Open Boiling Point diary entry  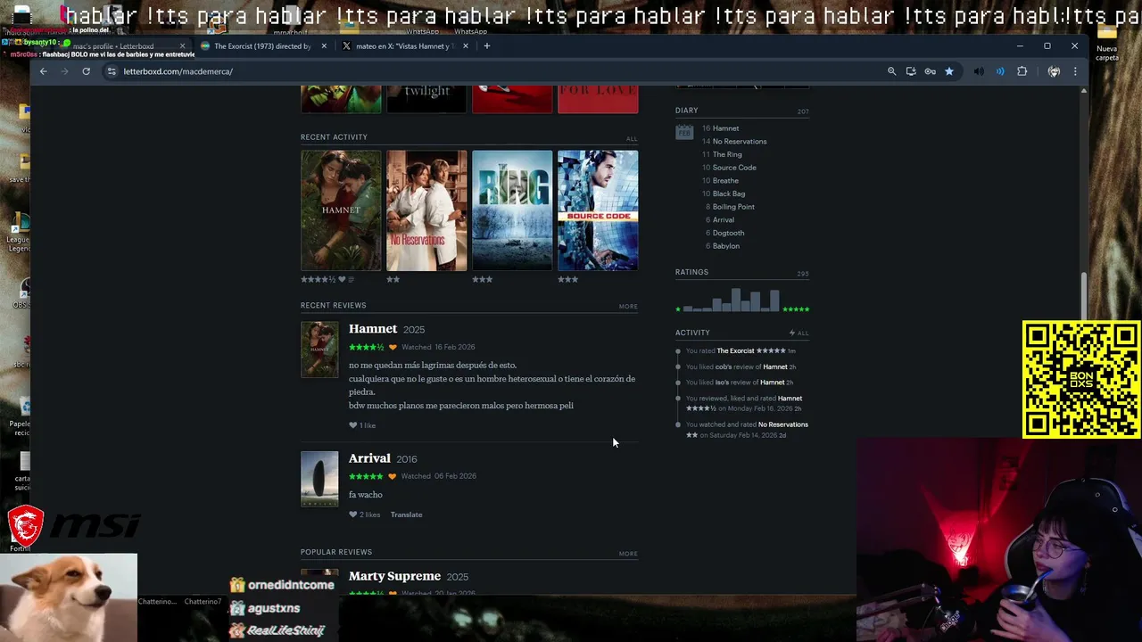coord(733,207)
